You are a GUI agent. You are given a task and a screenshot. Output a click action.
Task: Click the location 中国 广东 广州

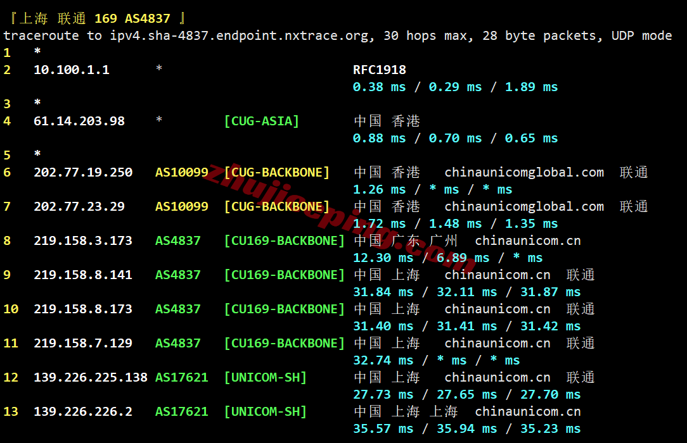[405, 240]
